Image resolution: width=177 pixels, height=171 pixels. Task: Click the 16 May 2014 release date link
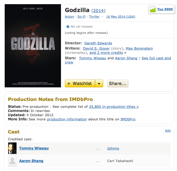121,17
